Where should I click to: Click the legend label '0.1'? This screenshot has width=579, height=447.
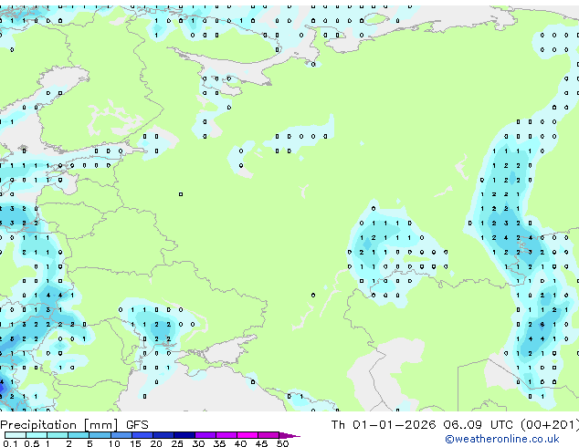pos(10,443)
